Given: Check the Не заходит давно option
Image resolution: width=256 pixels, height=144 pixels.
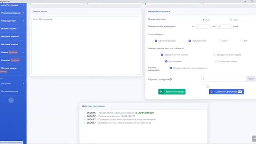Looking at the screenshot, I should [x=216, y=61].
